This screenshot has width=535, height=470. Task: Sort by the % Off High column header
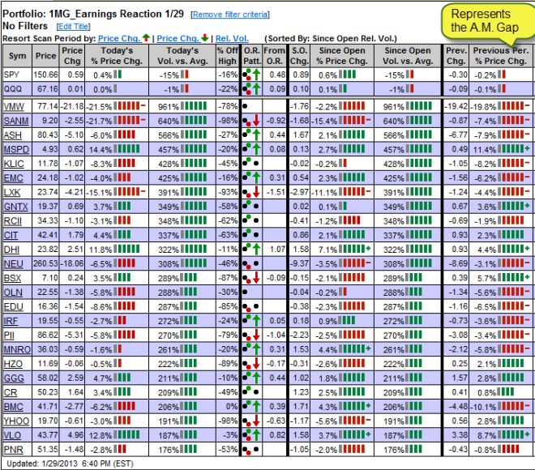click(x=226, y=55)
